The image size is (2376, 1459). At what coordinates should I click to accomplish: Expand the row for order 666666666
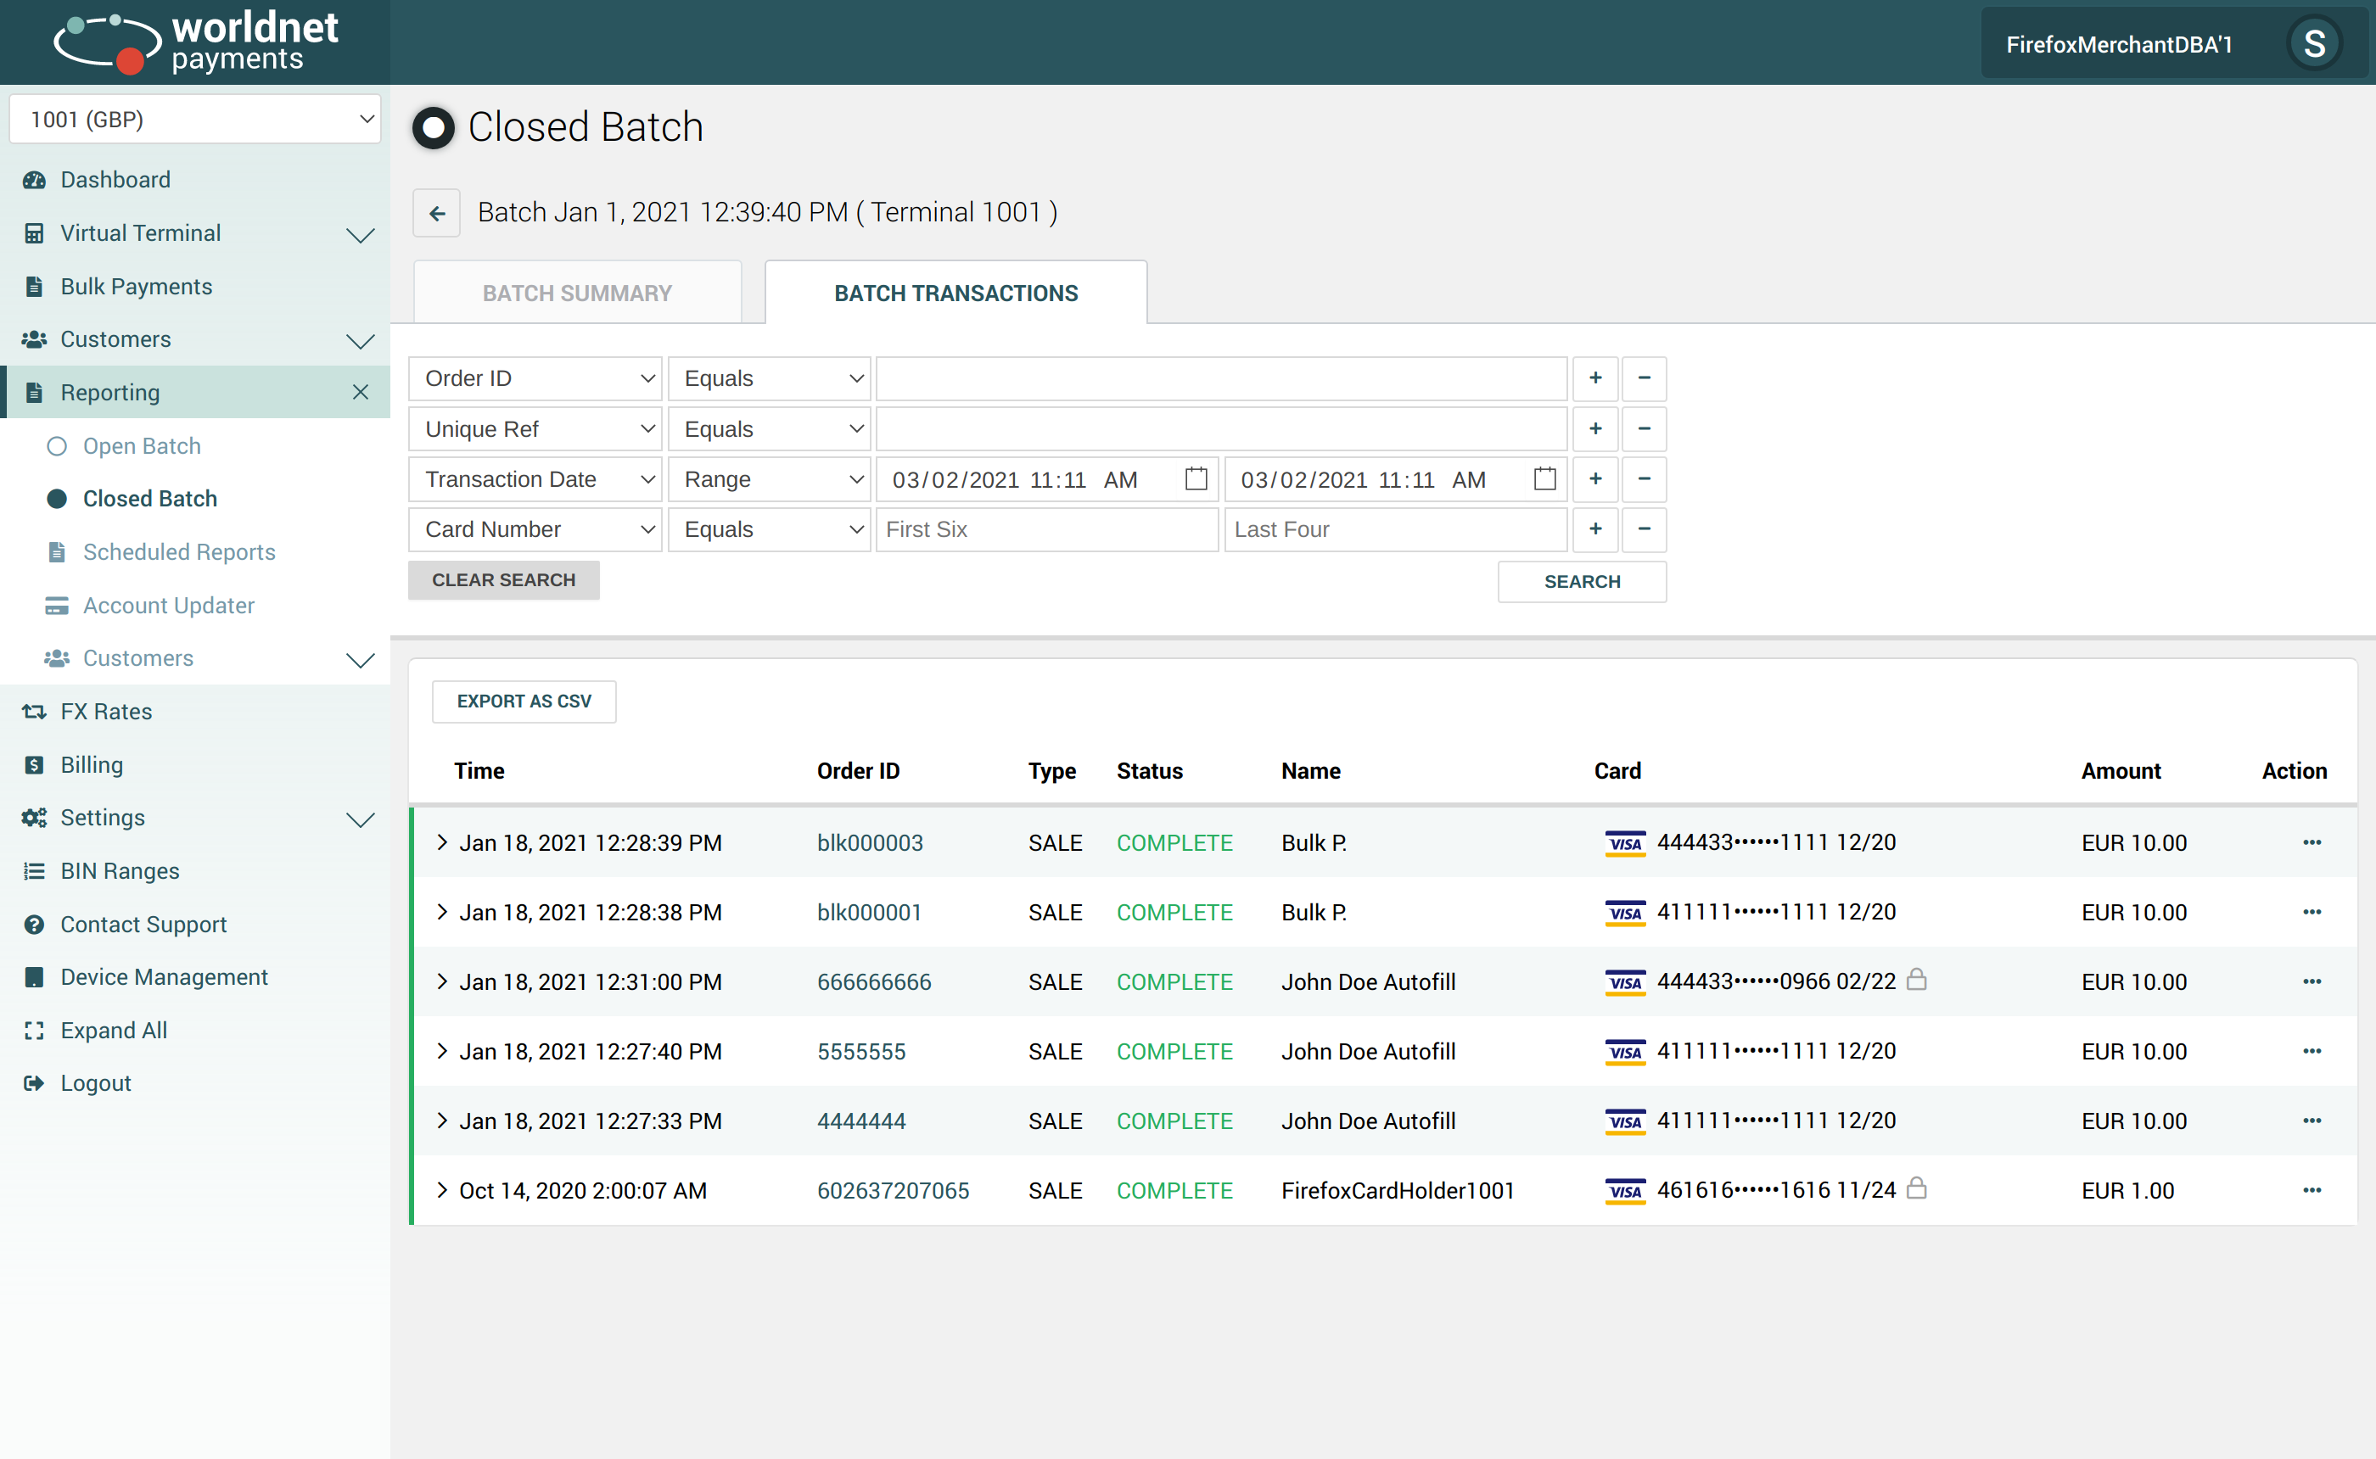pyautogui.click(x=442, y=981)
